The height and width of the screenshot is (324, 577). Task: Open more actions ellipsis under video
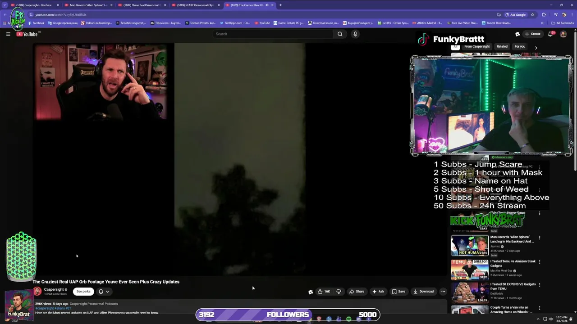443,292
